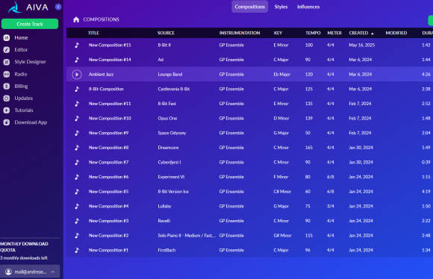Click the home breadcrumb icon beside Compositions
The height and width of the screenshot is (279, 433).
click(x=76, y=19)
